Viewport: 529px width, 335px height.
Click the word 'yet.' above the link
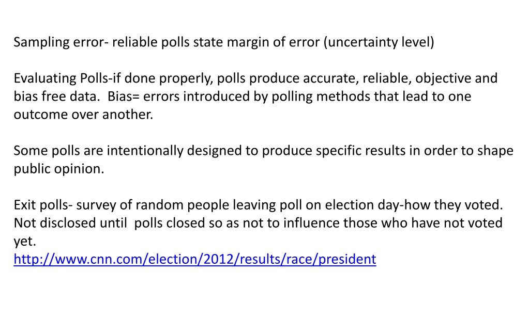pos(25,242)
